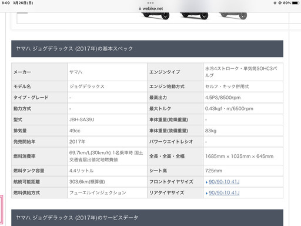
Task: Open rear tire size link 90/90-10 41J
Action: 224,193
